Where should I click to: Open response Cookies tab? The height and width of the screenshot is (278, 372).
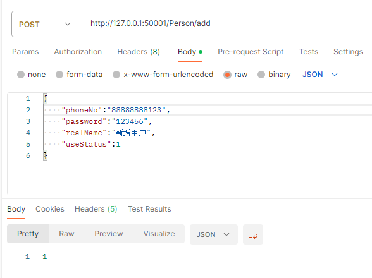pyautogui.click(x=50, y=209)
